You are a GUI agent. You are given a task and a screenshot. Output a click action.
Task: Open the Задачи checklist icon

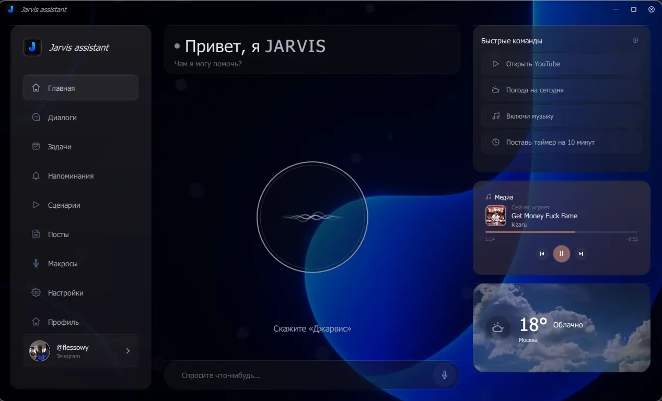(x=36, y=147)
